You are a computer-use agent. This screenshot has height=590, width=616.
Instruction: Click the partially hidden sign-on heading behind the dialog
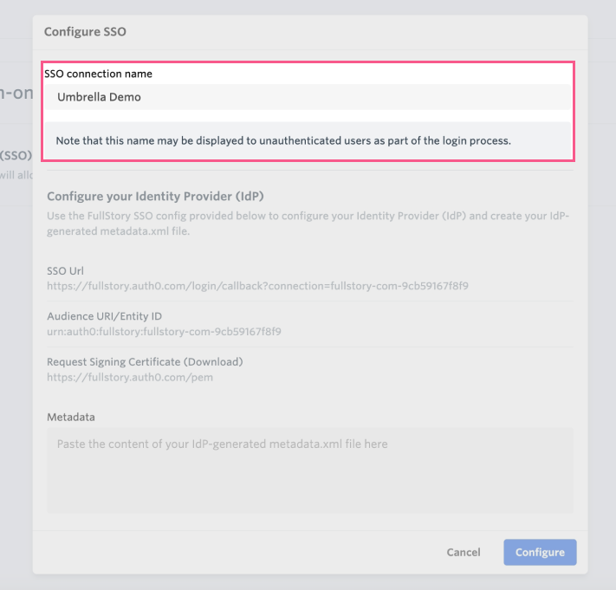tap(16, 94)
